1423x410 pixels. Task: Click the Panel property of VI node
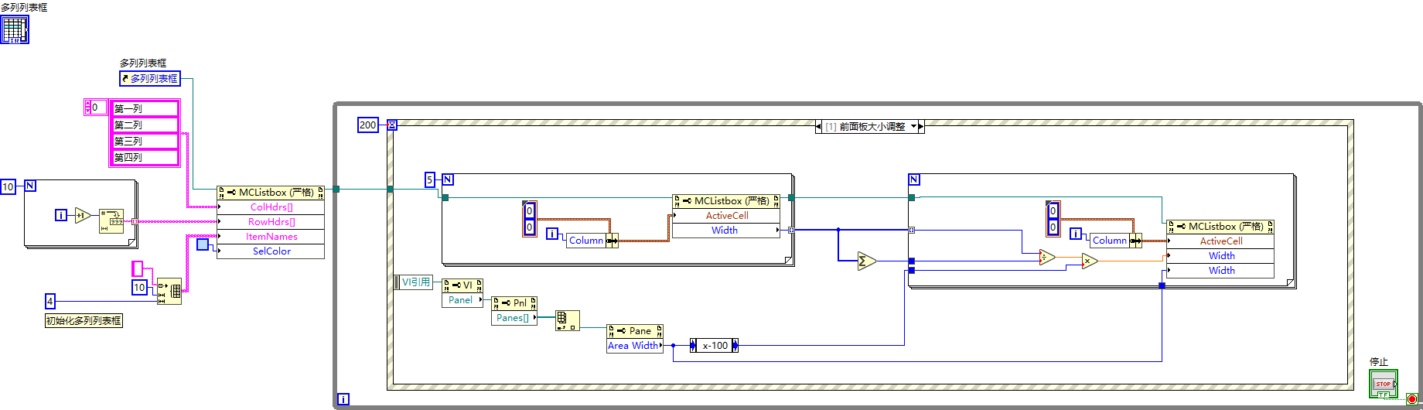click(462, 300)
